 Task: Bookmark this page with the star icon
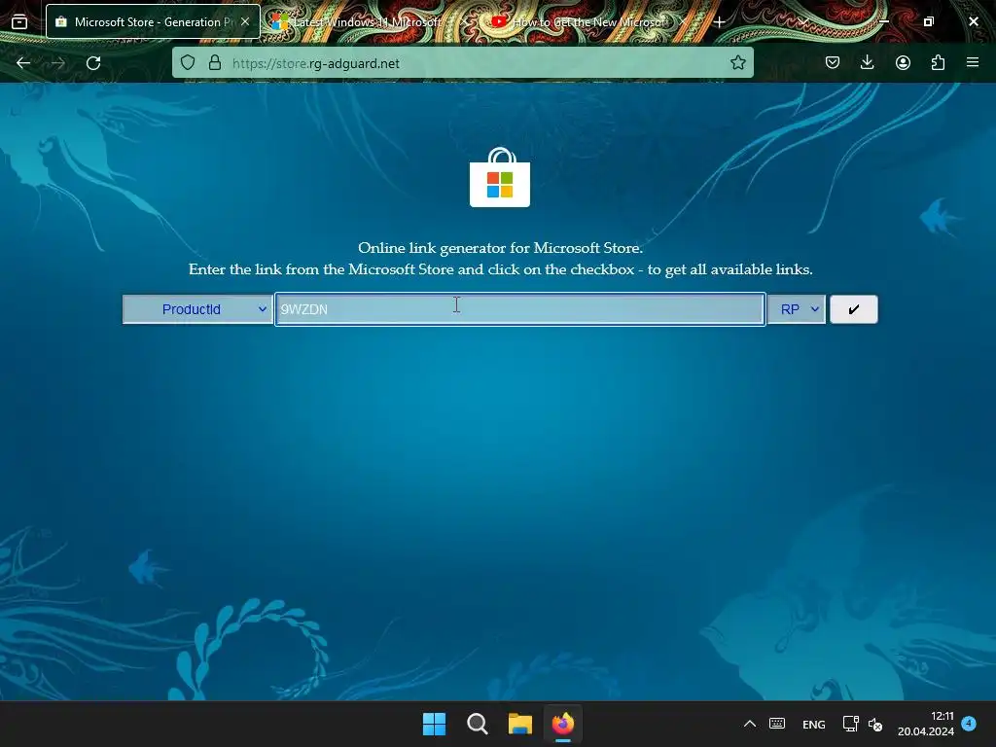pos(737,62)
